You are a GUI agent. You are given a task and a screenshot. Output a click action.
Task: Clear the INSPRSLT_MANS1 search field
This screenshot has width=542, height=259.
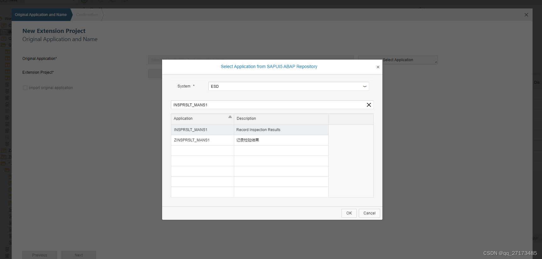[x=369, y=105]
